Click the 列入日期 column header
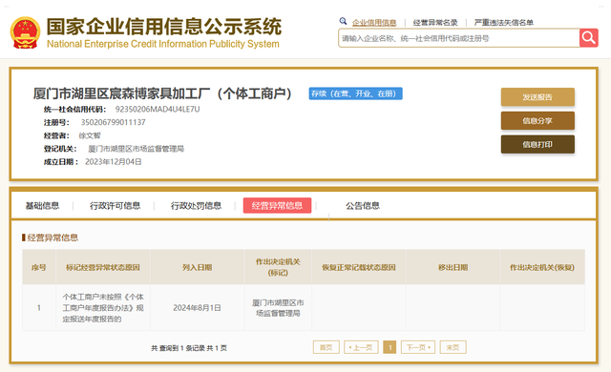Viewport: 611px width, 372px height. 198,267
